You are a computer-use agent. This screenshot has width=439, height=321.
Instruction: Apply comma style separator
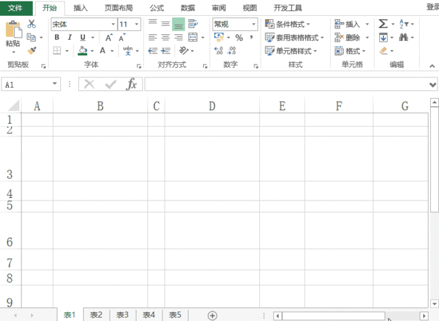[x=252, y=38]
